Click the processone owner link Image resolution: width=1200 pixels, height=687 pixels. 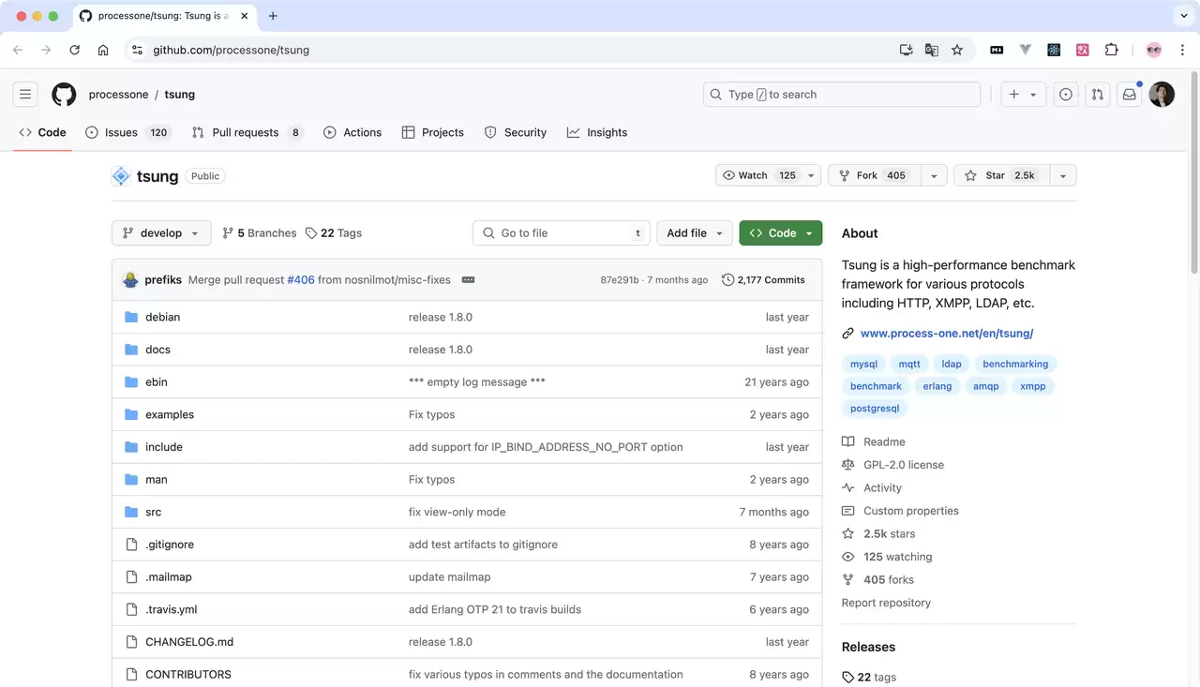pyautogui.click(x=118, y=94)
